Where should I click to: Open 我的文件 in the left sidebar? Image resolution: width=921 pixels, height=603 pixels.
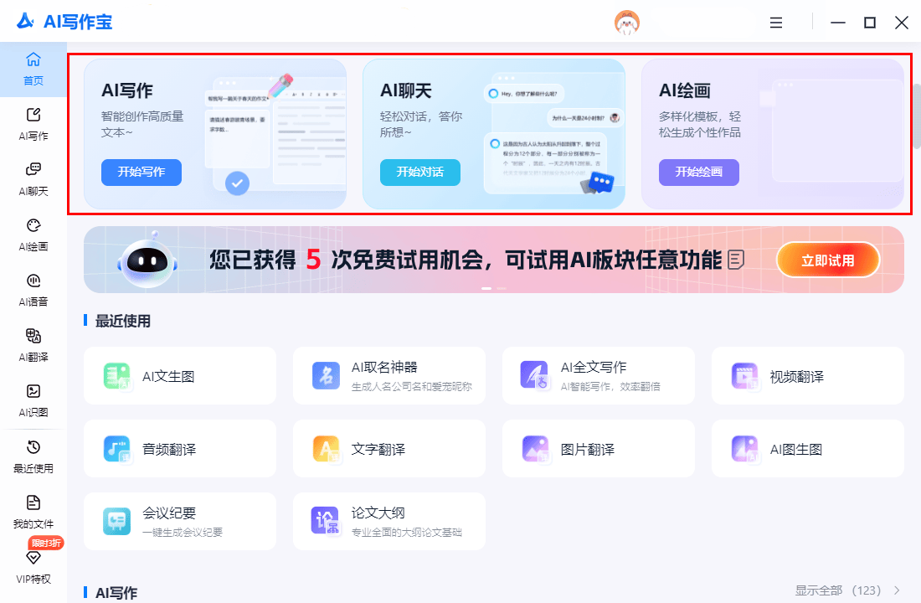33,511
